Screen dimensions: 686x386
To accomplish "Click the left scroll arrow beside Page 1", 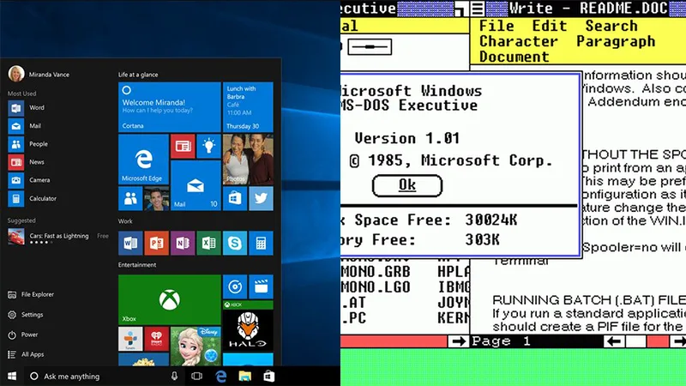I will click(615, 341).
